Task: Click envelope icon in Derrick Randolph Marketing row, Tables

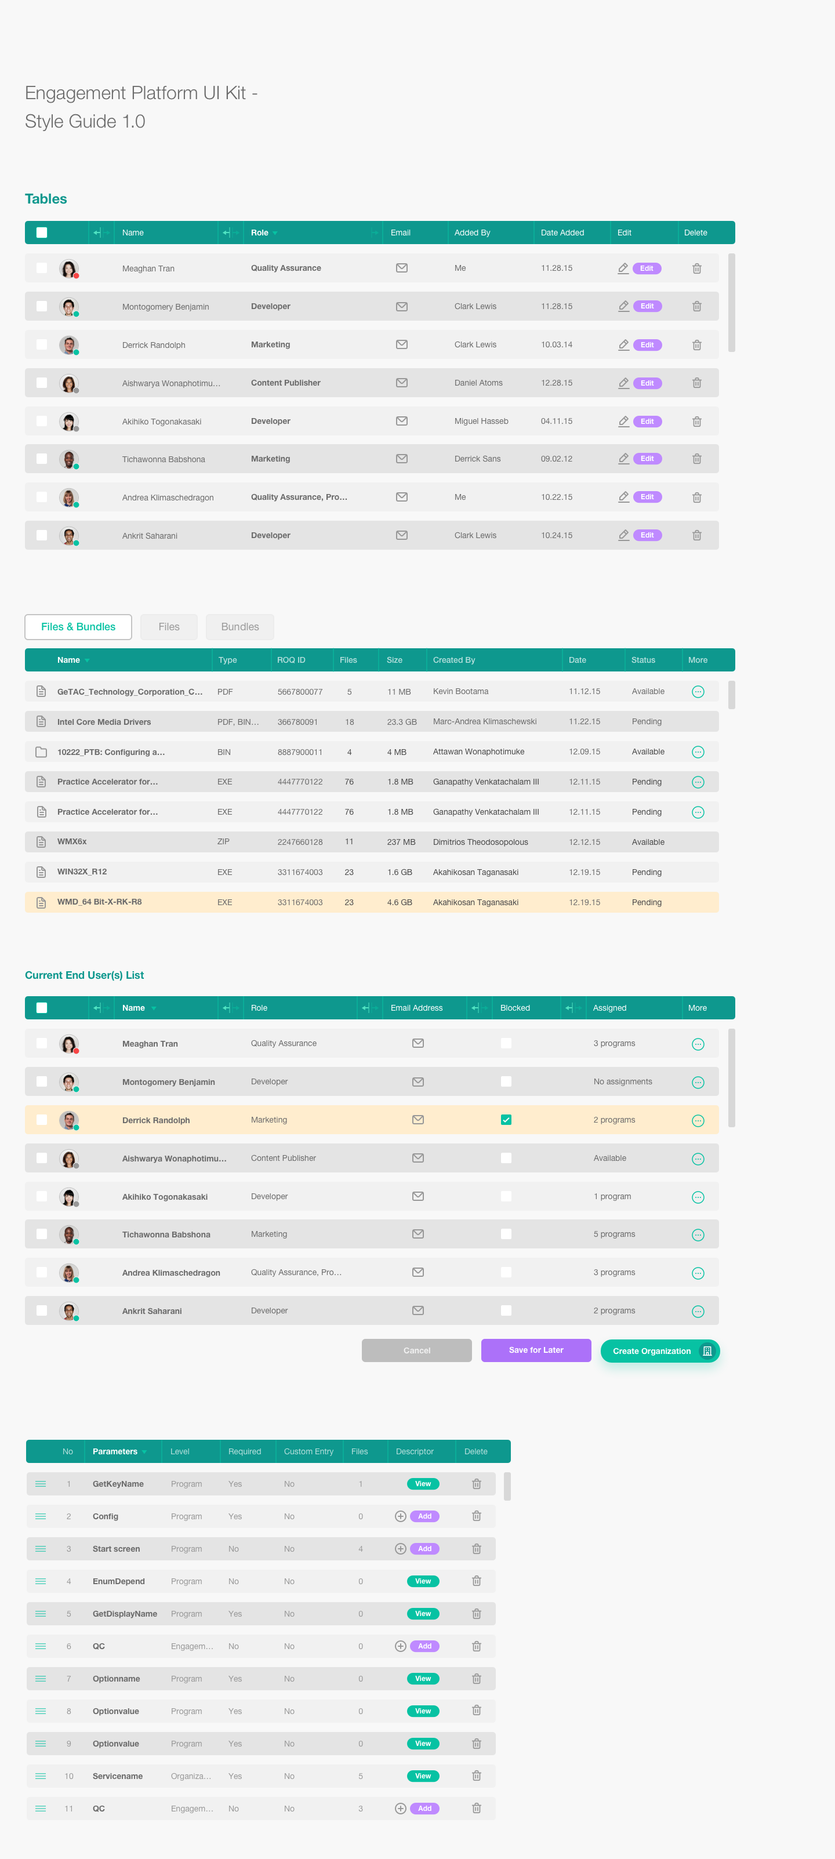Action: tap(402, 344)
